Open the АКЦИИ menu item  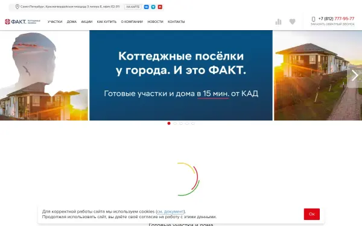pyautogui.click(x=86, y=22)
